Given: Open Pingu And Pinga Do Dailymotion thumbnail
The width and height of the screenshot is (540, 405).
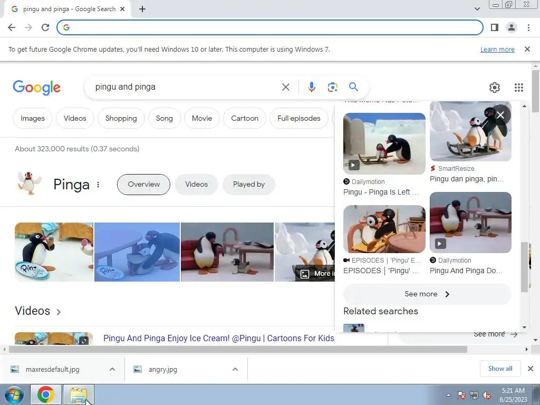Looking at the screenshot, I should (470, 223).
